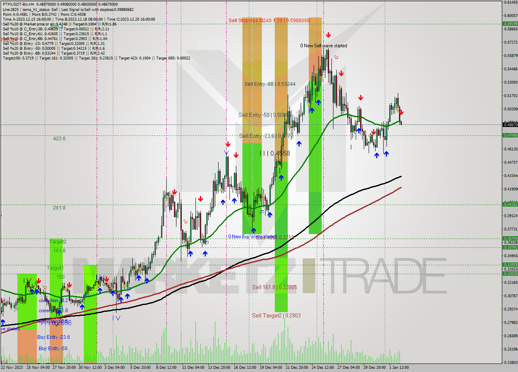Image resolution: width=518 pixels, height=372 pixels.
Task: Click the 'Sell %10 @ C_Entry38' line
Action: 56,29
